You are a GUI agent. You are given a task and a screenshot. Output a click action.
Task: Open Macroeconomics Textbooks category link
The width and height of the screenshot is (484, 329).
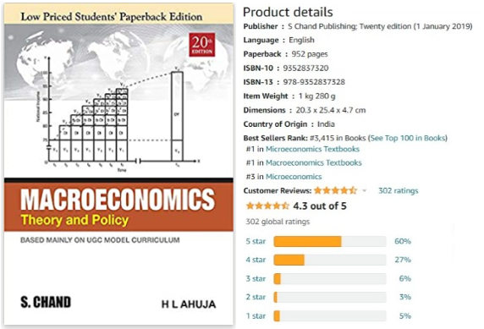click(x=314, y=162)
